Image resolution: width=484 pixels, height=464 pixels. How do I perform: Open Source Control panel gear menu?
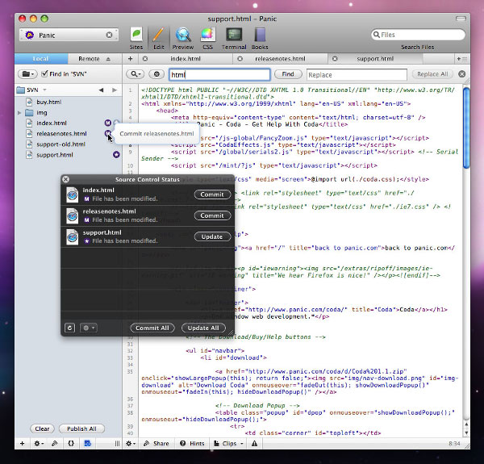89,328
